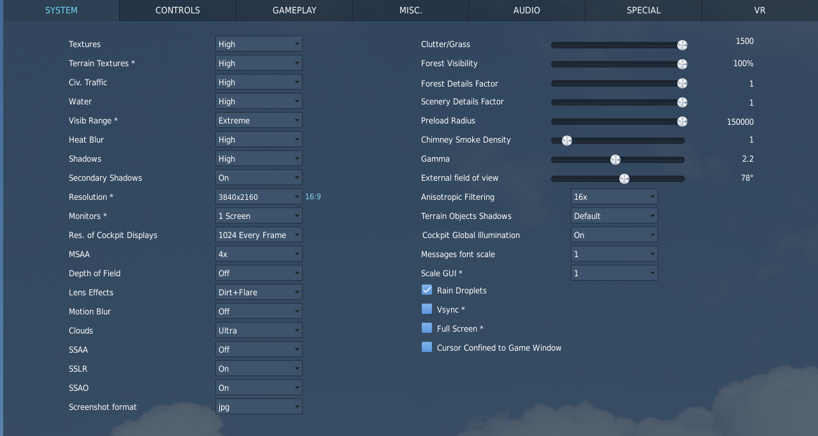The height and width of the screenshot is (436, 818).
Task: Open the Lens Effects Dirt+Flare dropdown
Action: (259, 292)
